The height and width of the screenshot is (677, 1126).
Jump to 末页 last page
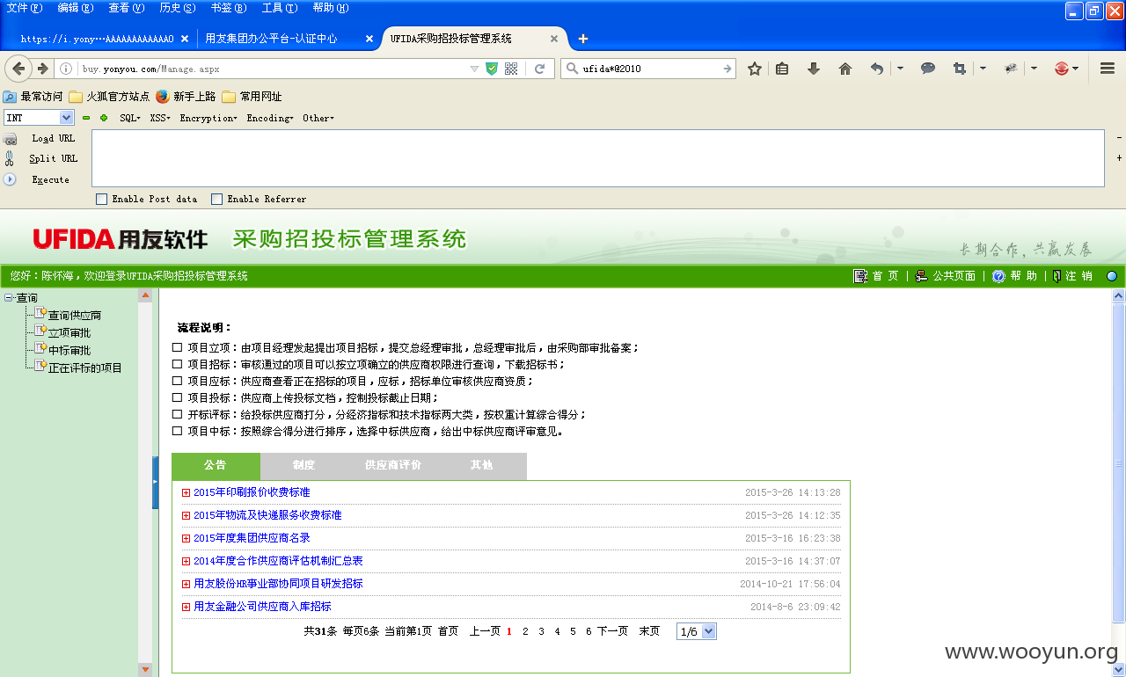coord(649,631)
